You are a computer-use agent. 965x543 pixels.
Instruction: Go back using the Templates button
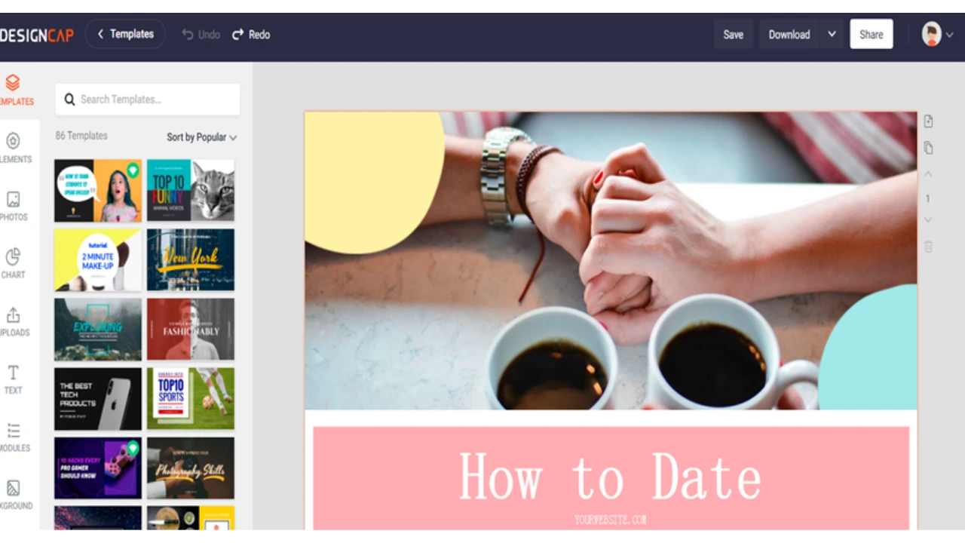tap(125, 34)
